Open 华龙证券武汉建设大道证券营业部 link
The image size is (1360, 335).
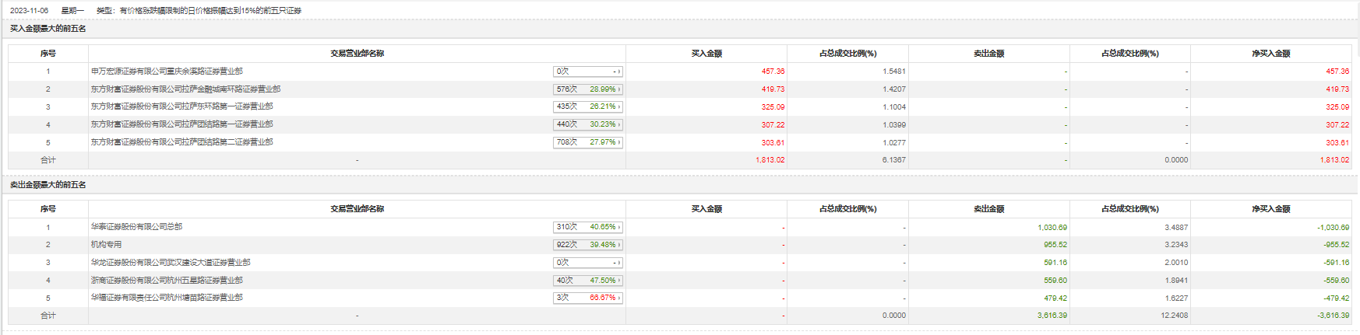(x=171, y=263)
